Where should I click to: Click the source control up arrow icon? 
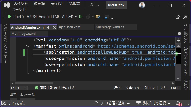point(96,103)
